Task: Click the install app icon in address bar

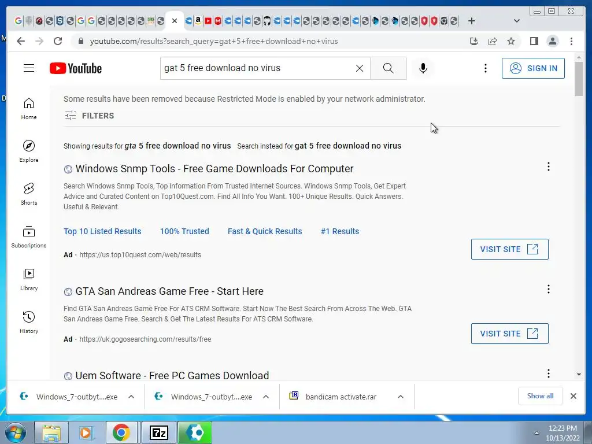Action: (474, 41)
